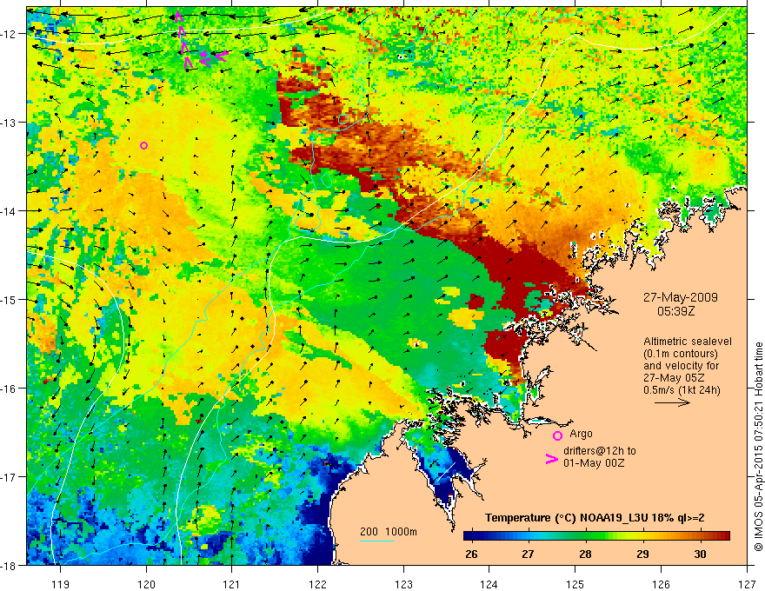Click the longitude label 127
Viewport: 765px width, 591px height.
[x=747, y=584]
